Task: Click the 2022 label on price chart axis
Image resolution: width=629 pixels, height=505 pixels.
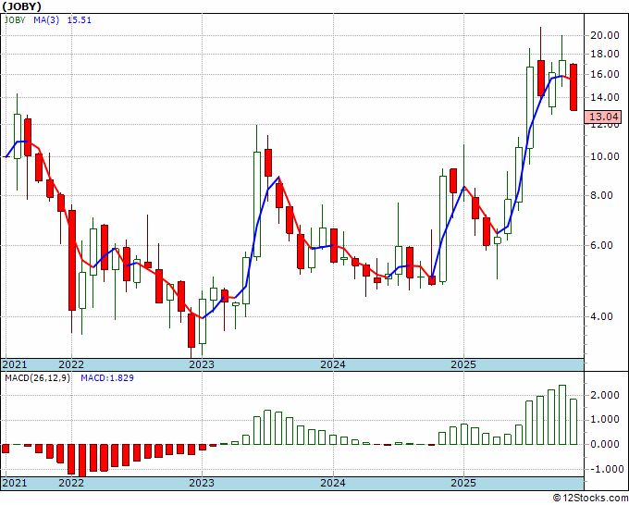Action: click(x=71, y=364)
